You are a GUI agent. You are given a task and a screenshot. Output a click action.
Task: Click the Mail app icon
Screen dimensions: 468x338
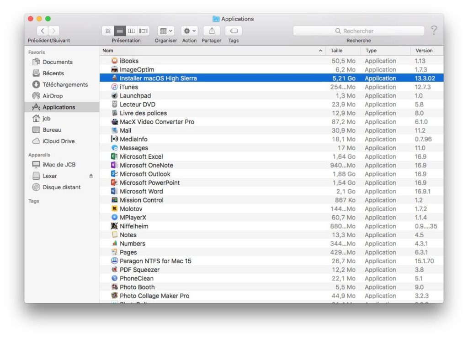114,130
